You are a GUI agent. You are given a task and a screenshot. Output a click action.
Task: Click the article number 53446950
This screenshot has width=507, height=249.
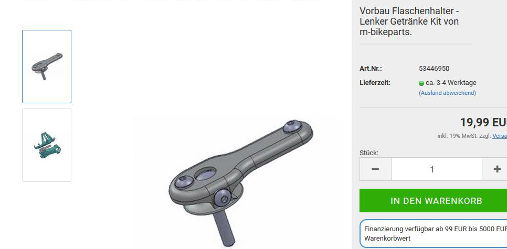434,69
